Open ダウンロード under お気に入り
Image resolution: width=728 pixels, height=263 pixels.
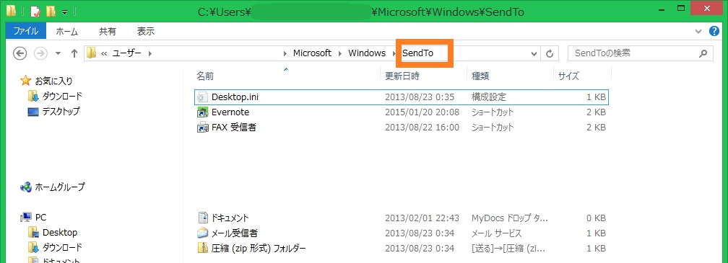(x=62, y=97)
